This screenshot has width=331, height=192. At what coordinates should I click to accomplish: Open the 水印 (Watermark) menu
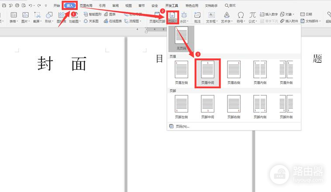(184, 17)
